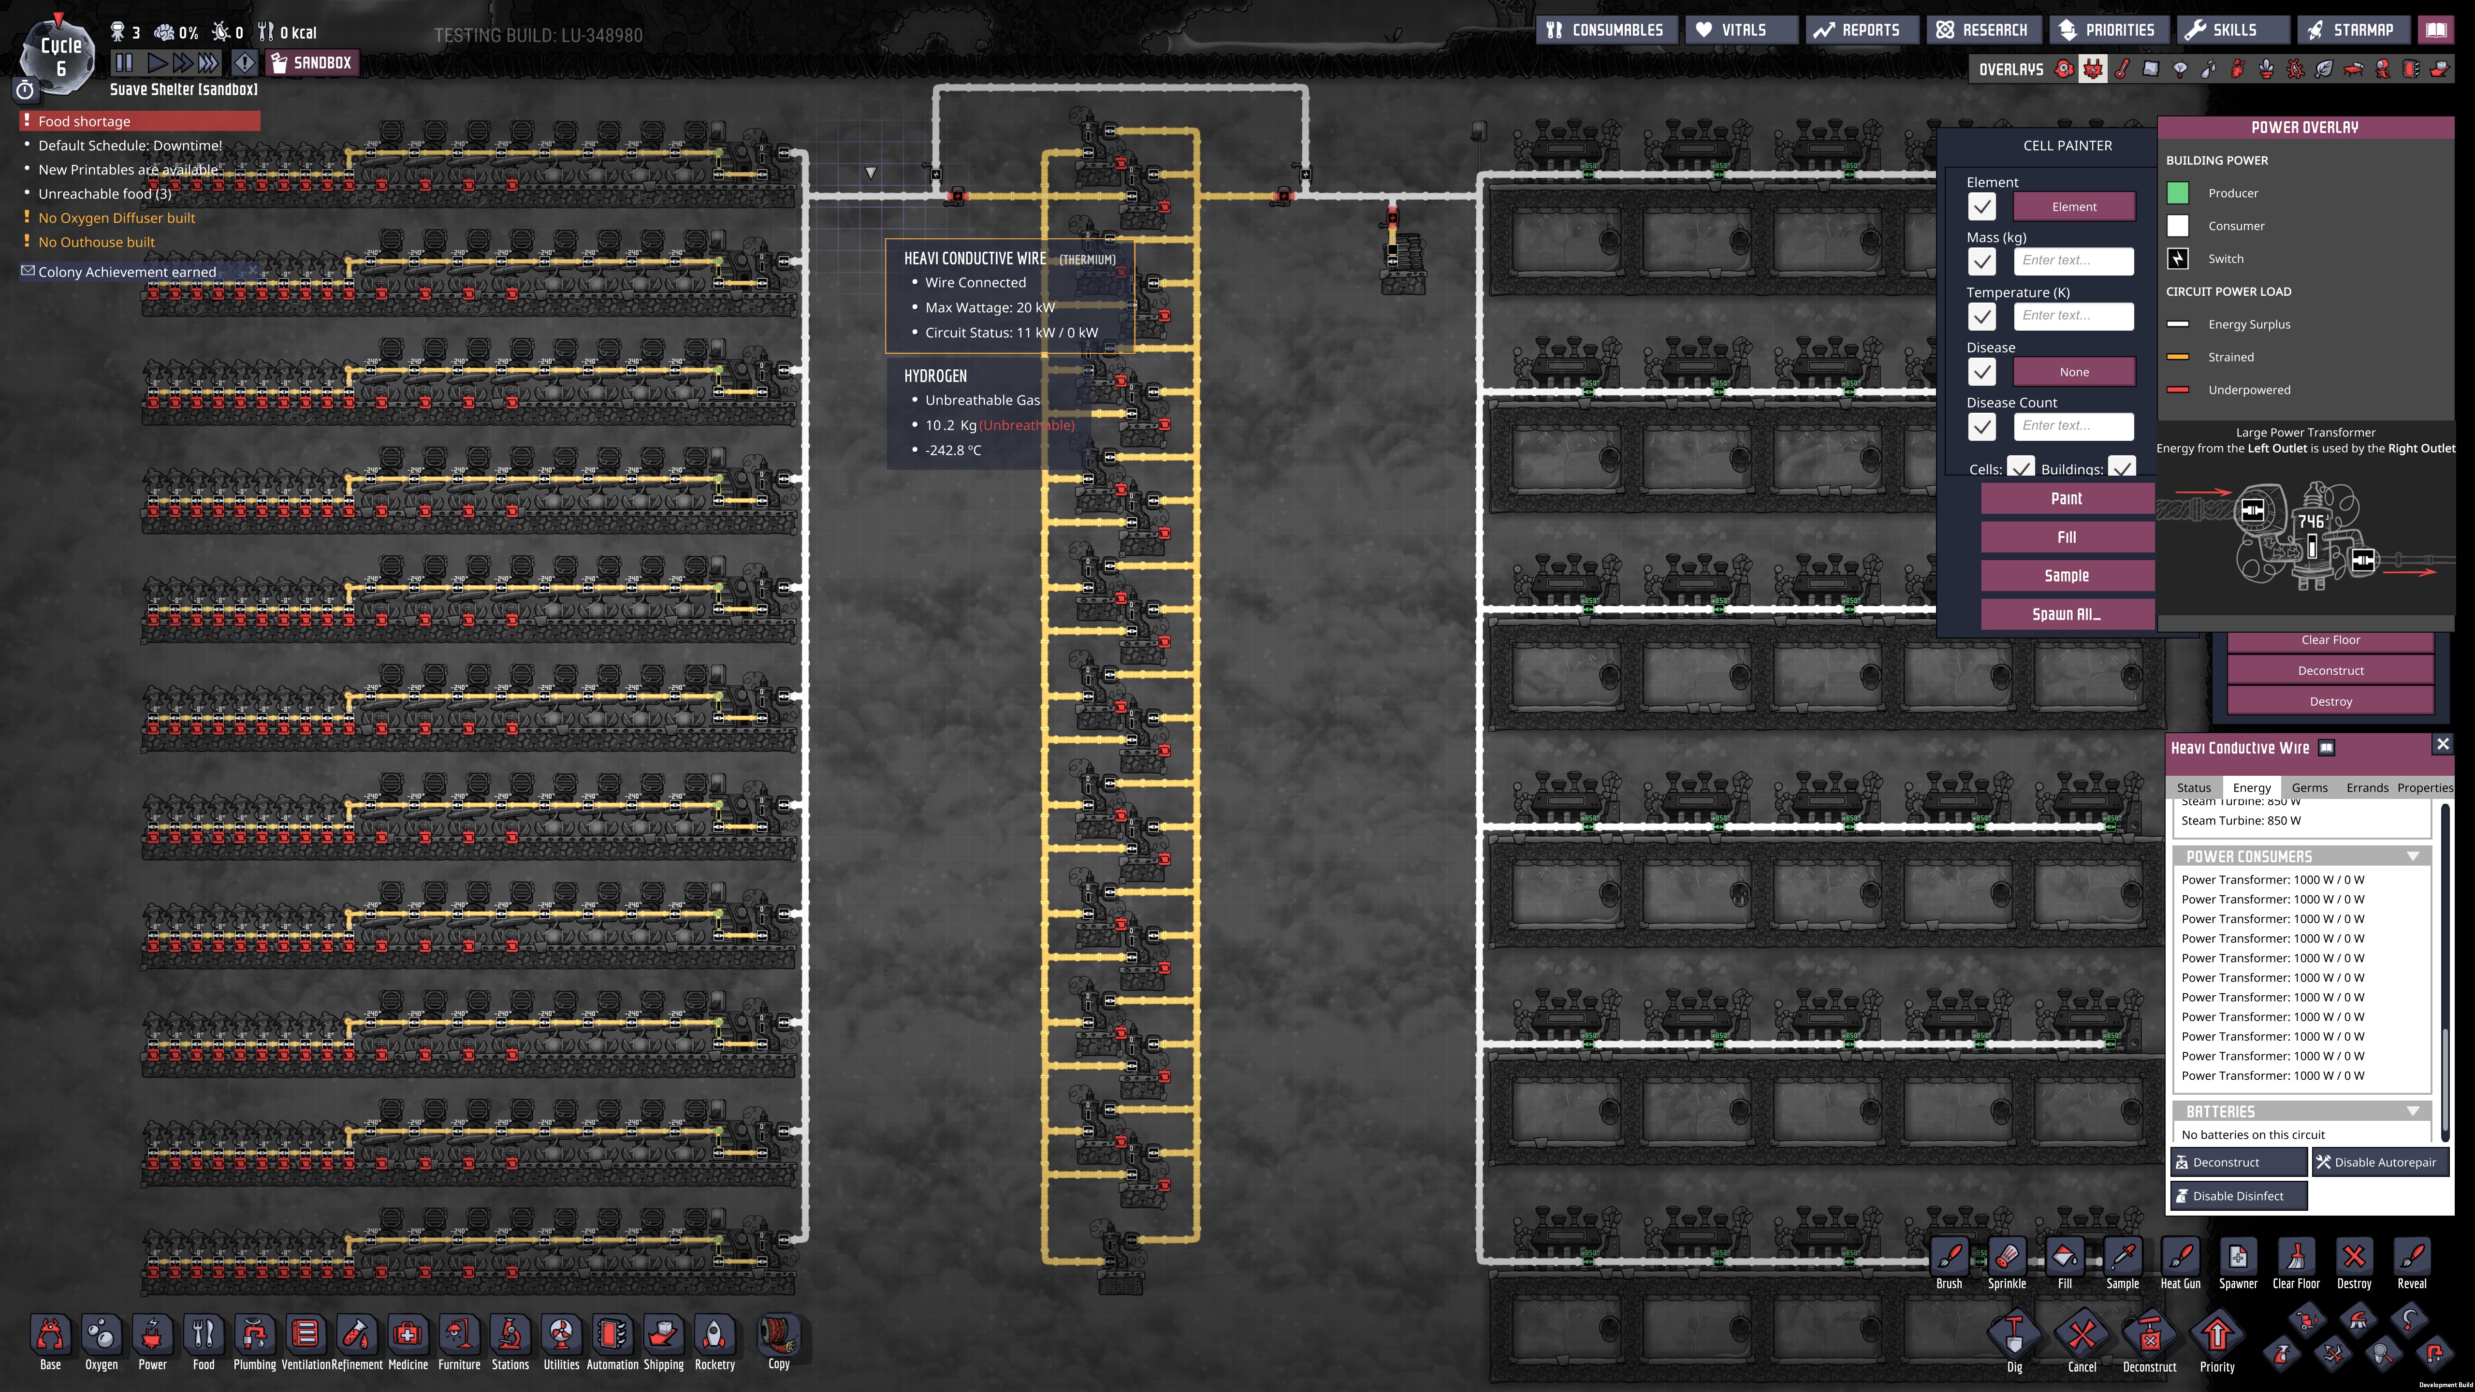Image resolution: width=2475 pixels, height=1392 pixels.
Task: Pause the game simulation
Action: 124,63
